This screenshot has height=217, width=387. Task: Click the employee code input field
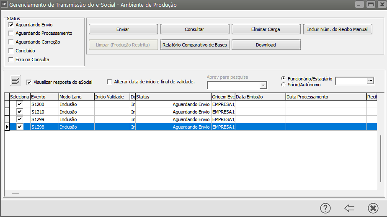(x=351, y=81)
